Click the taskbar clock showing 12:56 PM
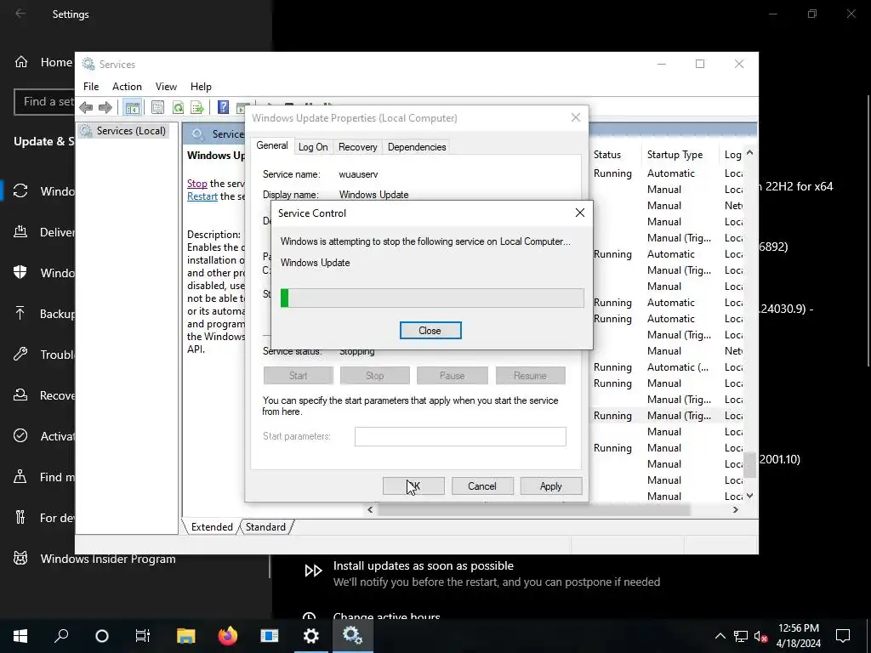The width and height of the screenshot is (871, 653). (798, 636)
